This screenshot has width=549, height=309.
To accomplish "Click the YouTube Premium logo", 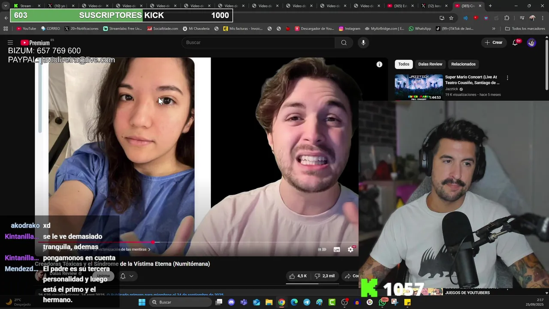I will click(x=35, y=42).
